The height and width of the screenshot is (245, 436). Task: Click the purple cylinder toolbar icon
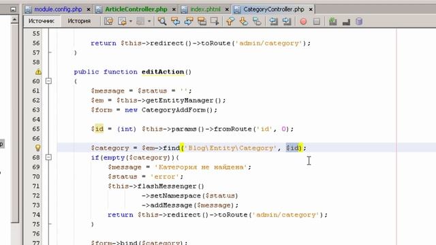(359, 21)
